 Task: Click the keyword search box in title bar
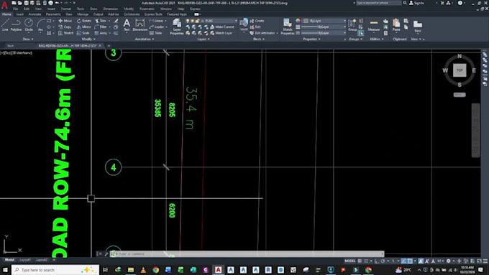pyautogui.click(x=379, y=3)
